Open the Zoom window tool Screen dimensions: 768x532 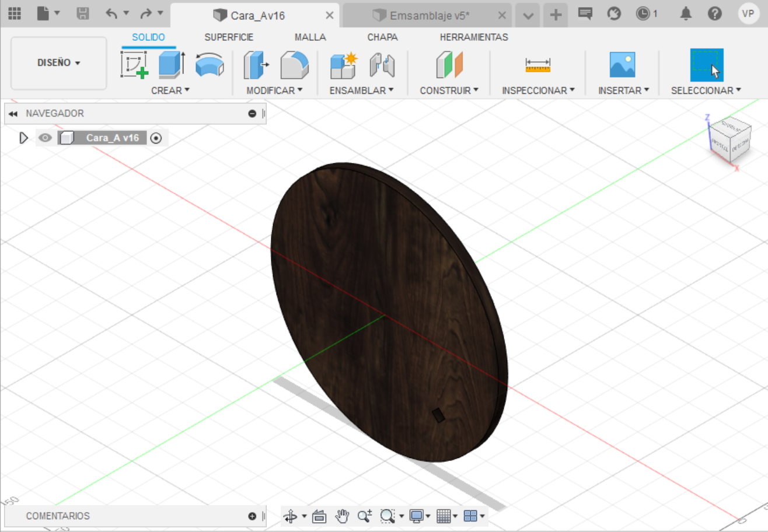pyautogui.click(x=387, y=516)
